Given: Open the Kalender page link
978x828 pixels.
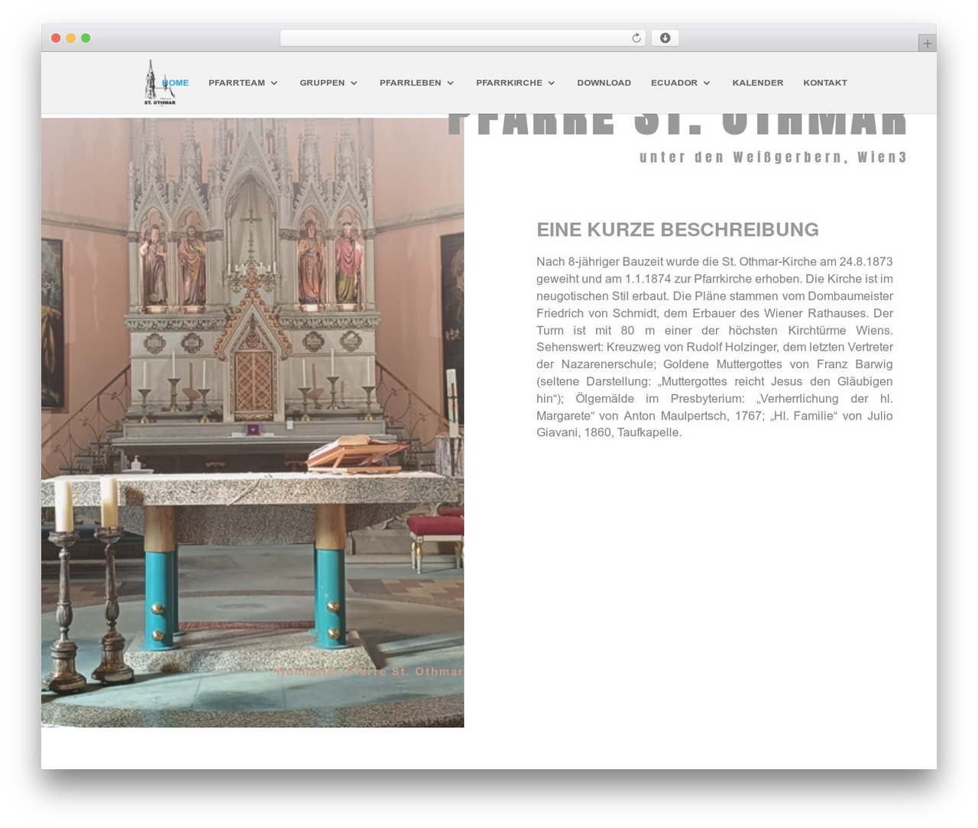Looking at the screenshot, I should tap(757, 82).
